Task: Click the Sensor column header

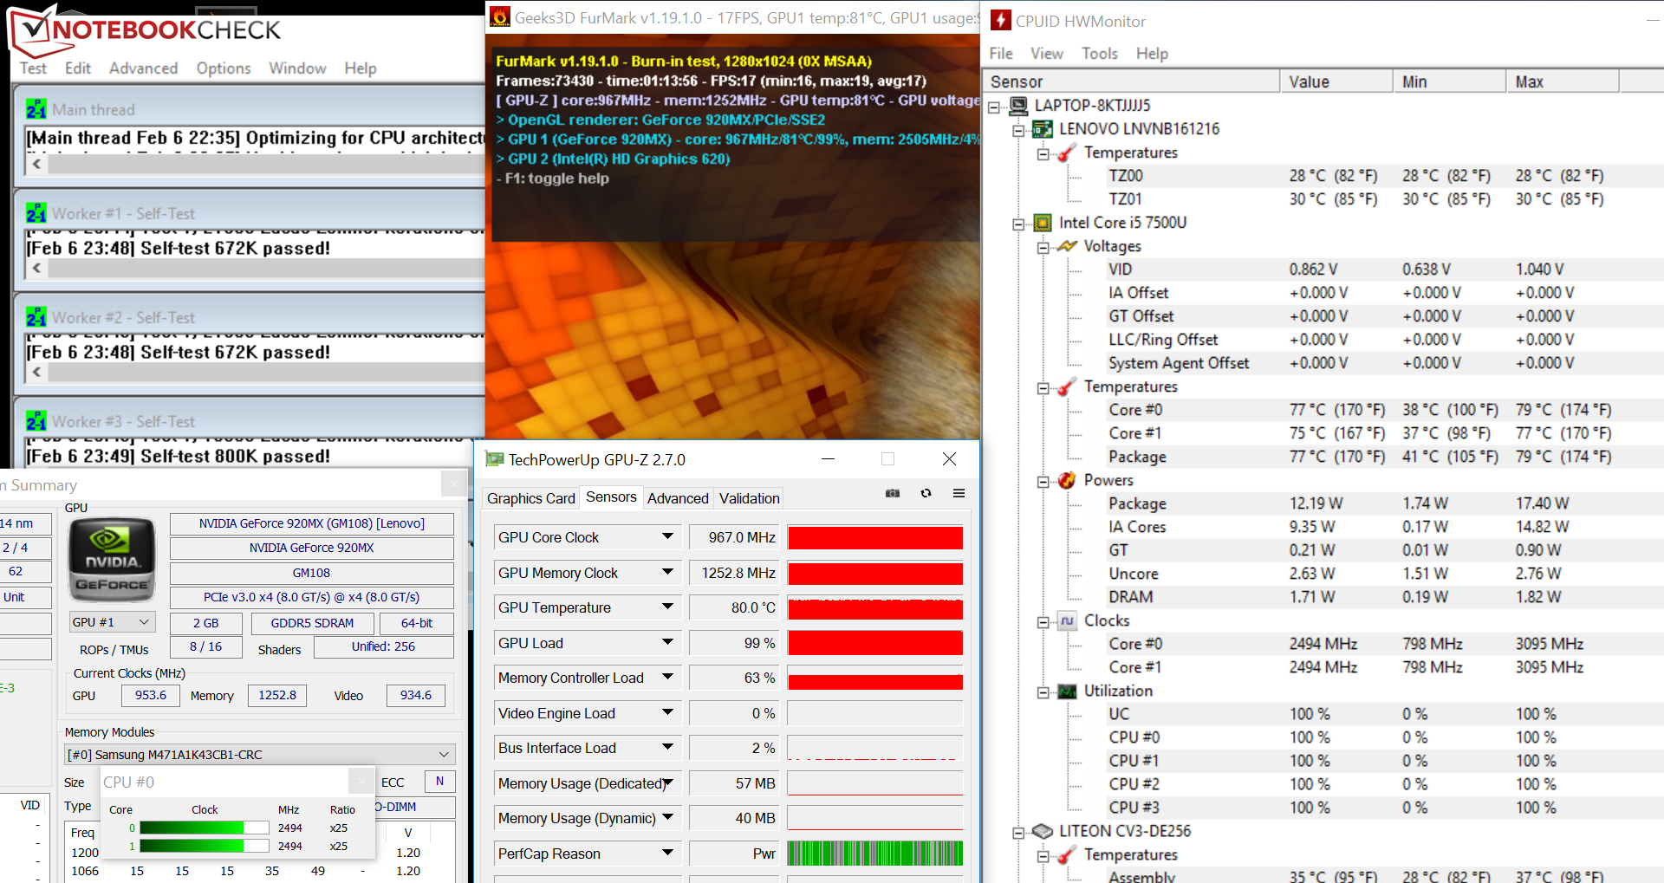Action: 1131,81
